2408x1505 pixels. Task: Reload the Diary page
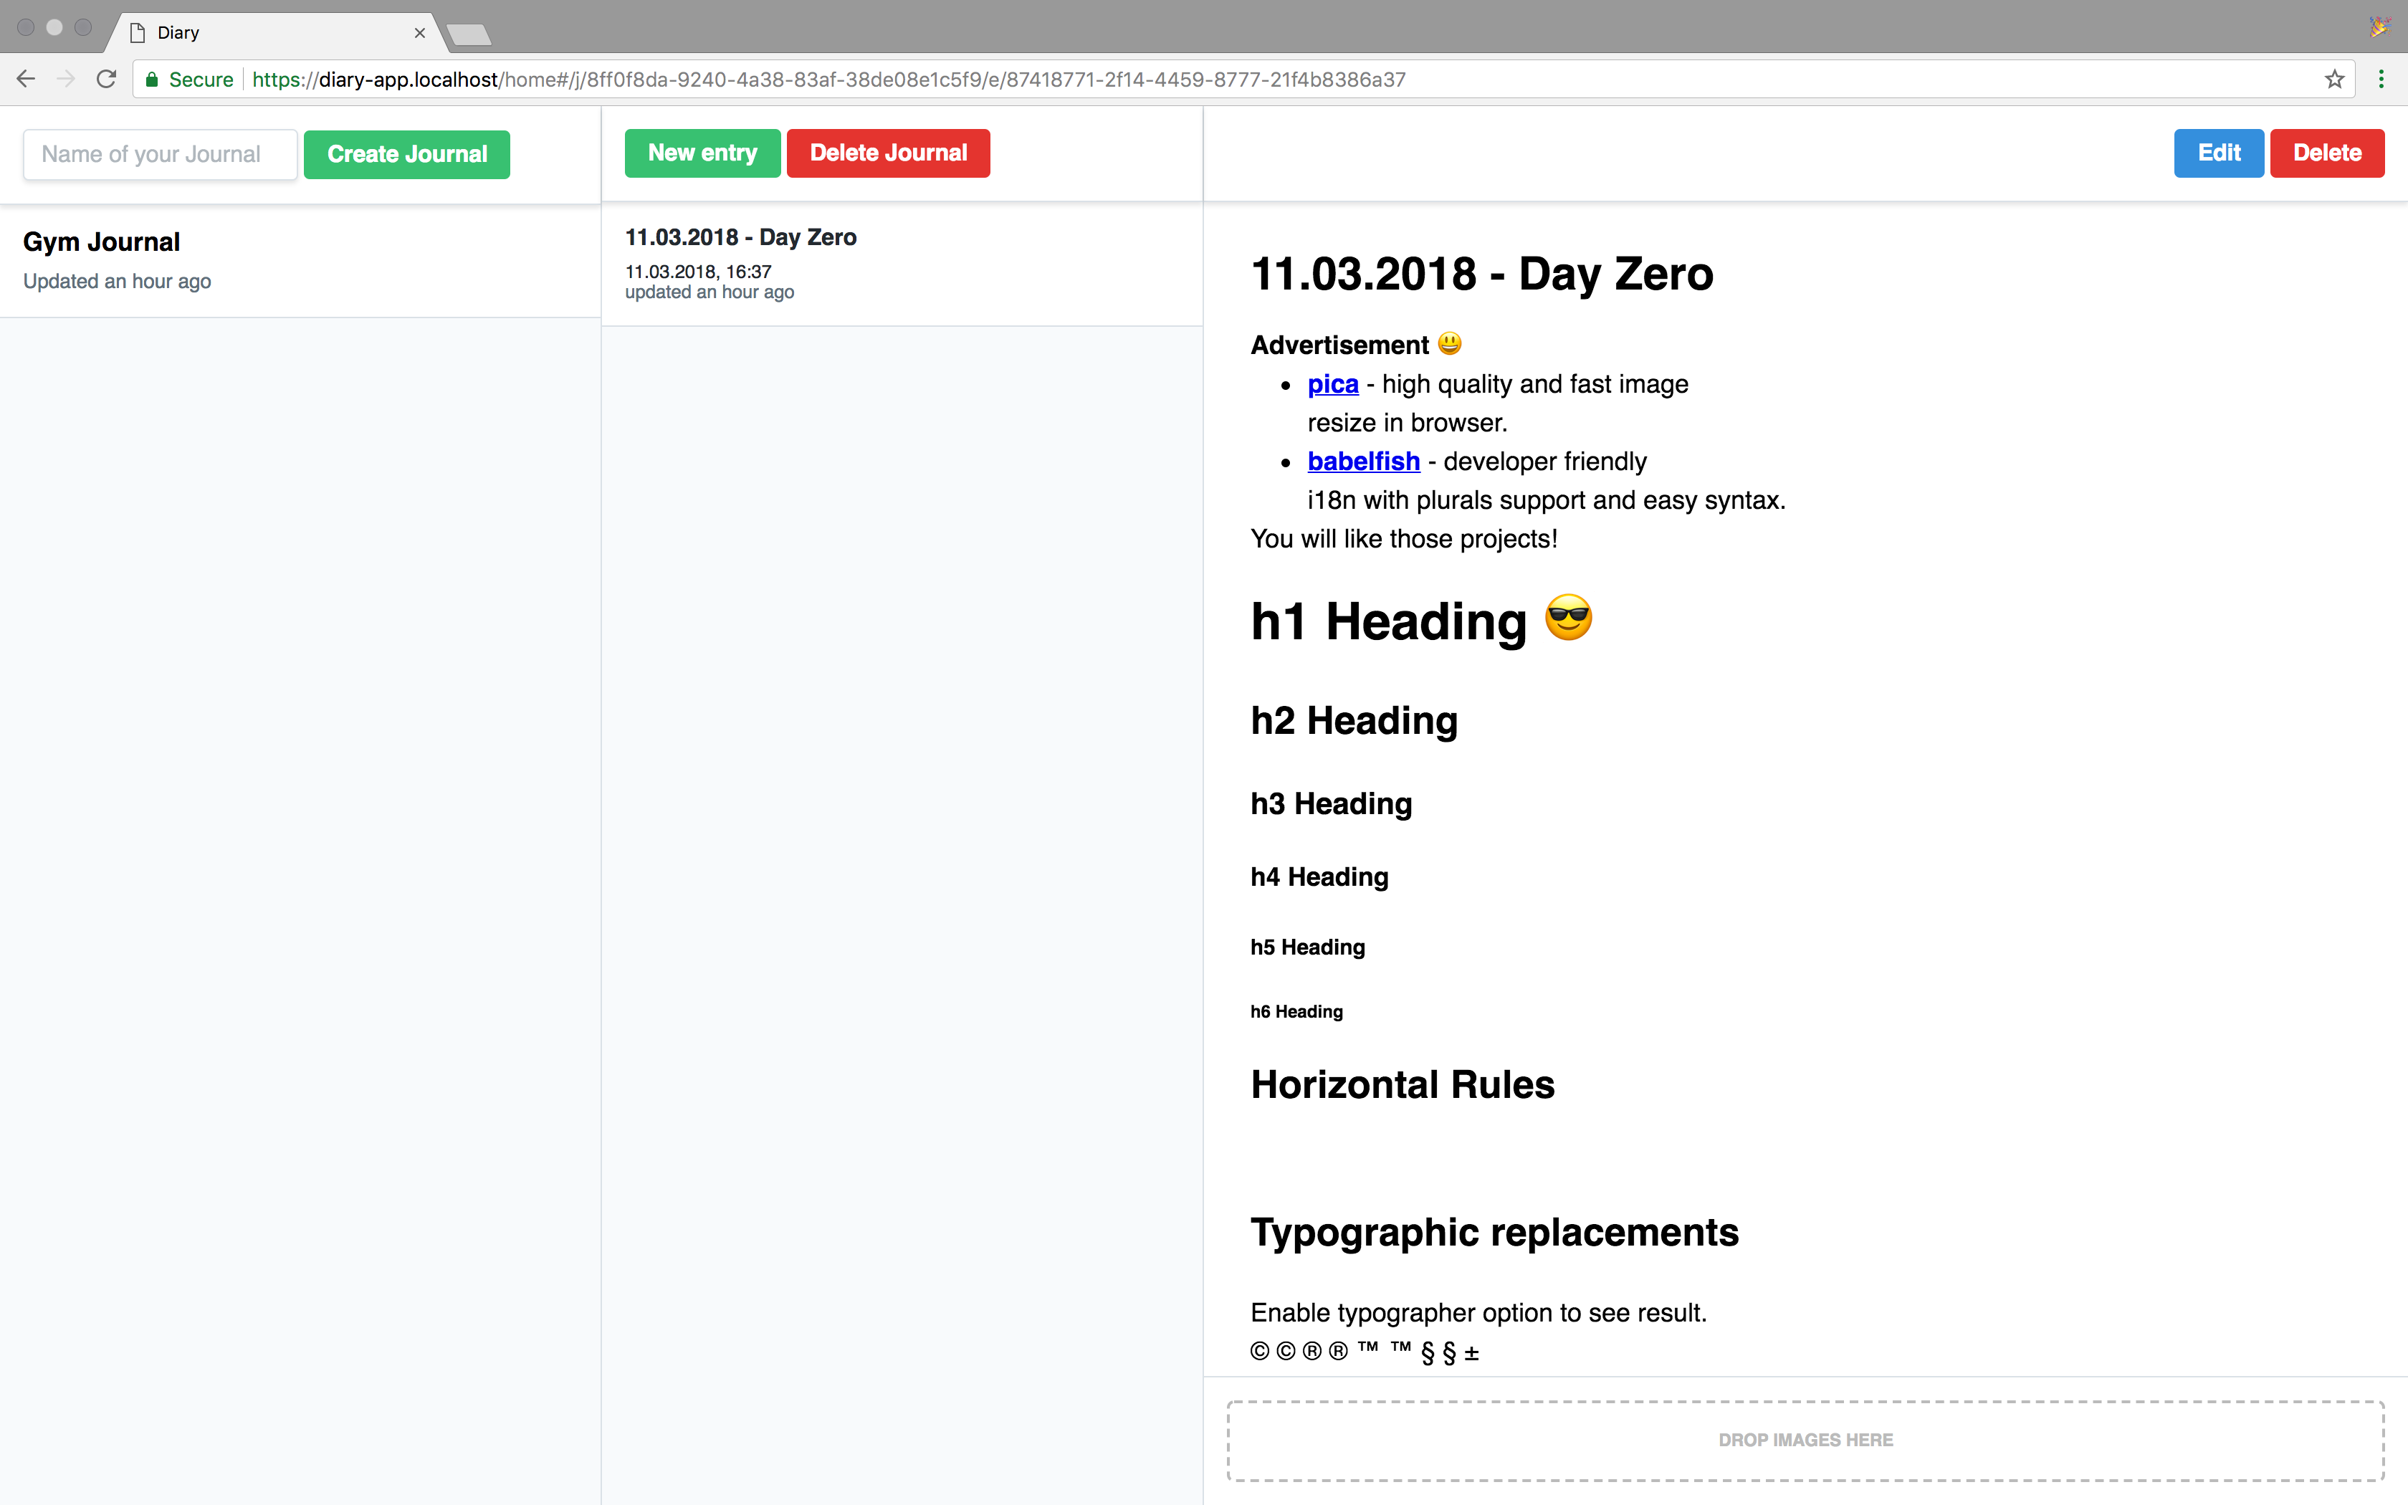pos(105,79)
